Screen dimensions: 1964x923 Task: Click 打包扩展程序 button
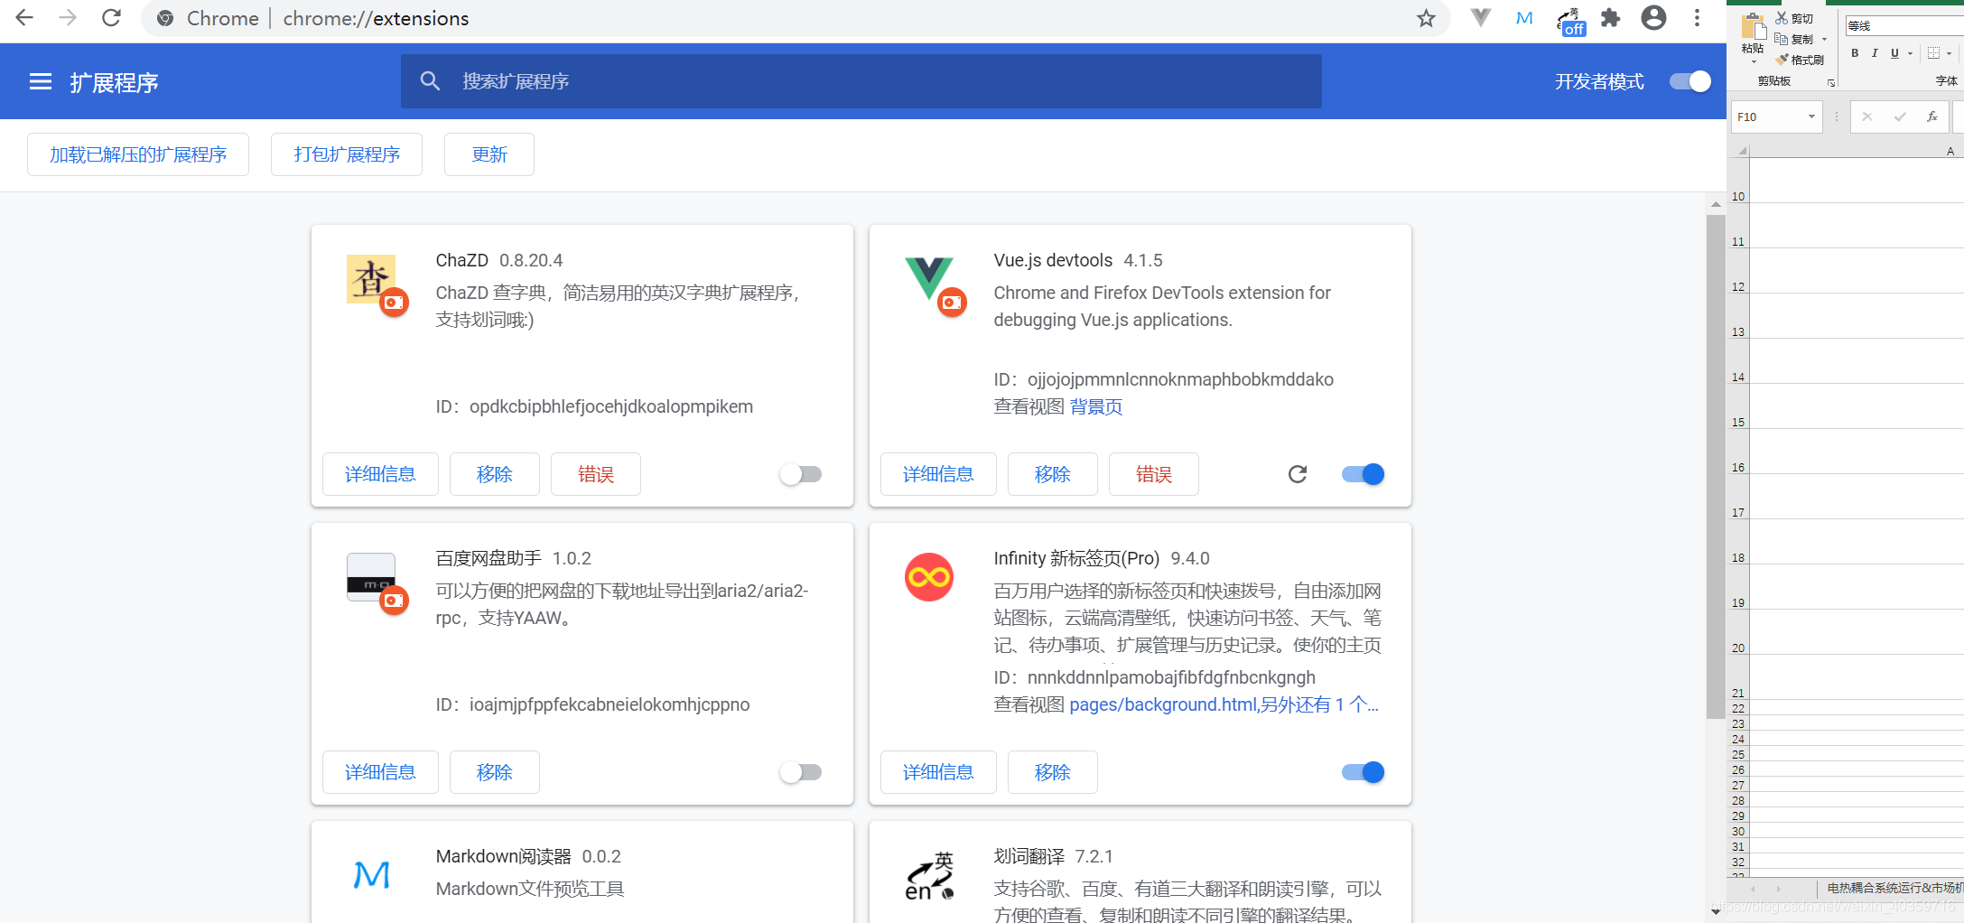[x=347, y=154]
